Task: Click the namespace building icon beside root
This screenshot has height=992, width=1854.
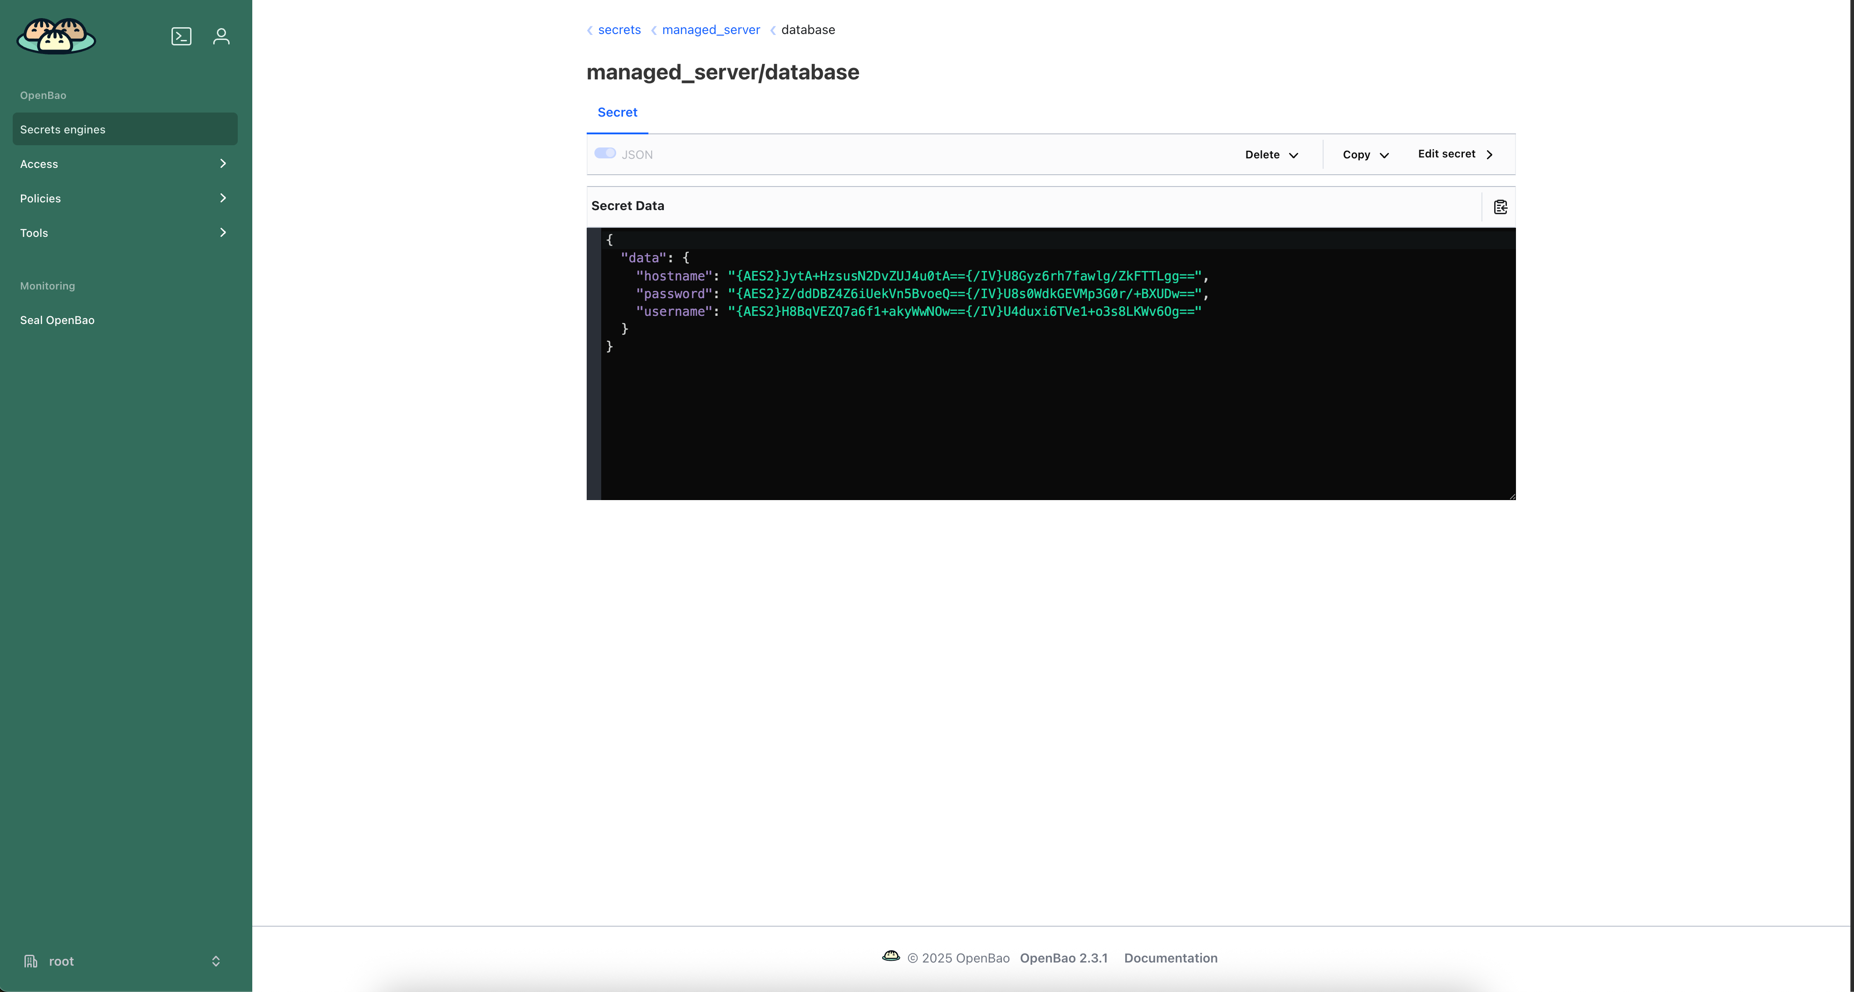Action: pos(30,961)
